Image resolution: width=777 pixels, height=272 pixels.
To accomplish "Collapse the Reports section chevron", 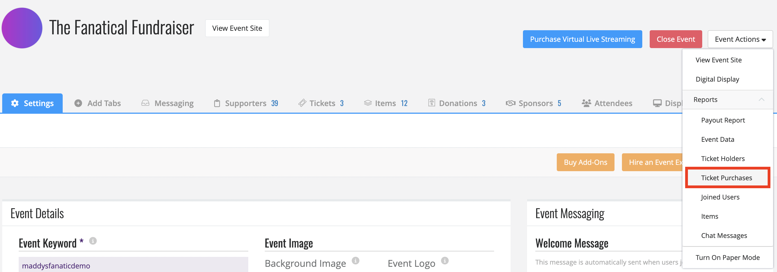I will click(x=761, y=99).
